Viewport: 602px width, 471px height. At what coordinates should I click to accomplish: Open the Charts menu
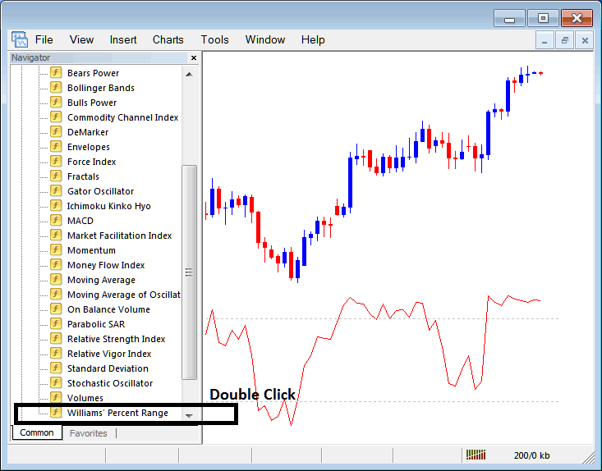point(168,39)
